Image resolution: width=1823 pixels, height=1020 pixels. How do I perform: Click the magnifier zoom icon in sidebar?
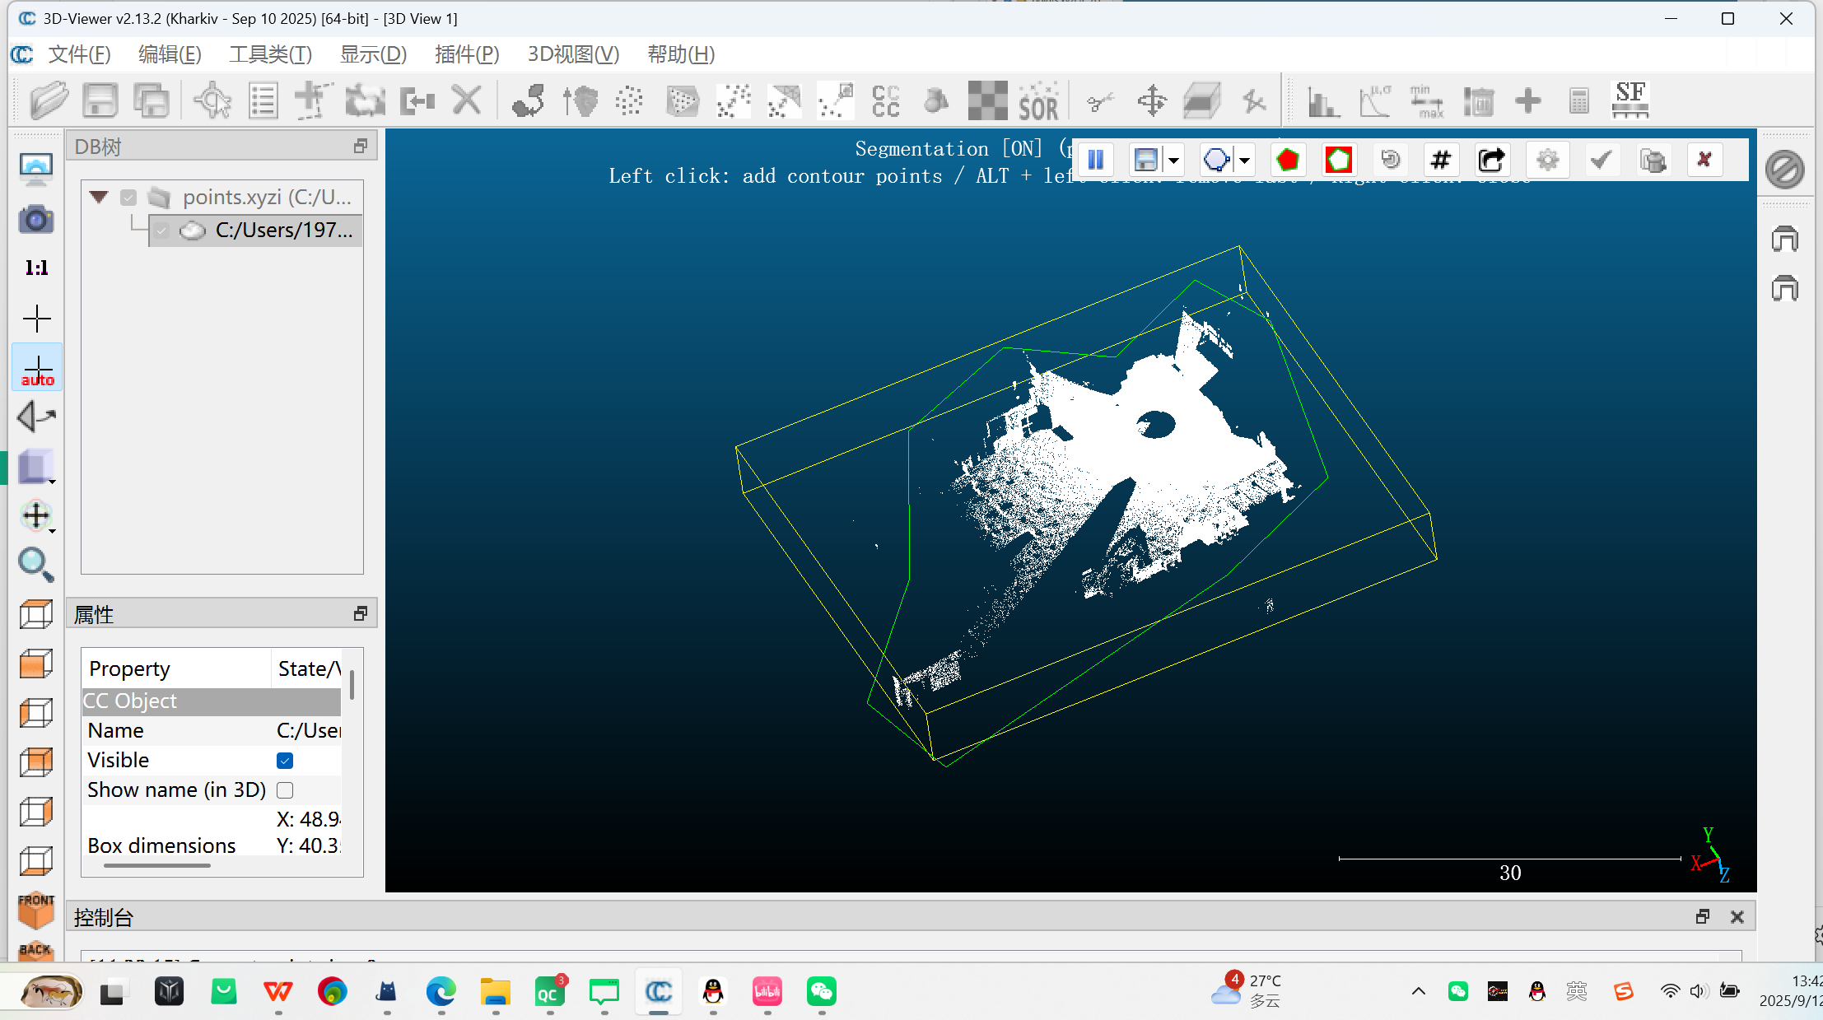pos(36,565)
